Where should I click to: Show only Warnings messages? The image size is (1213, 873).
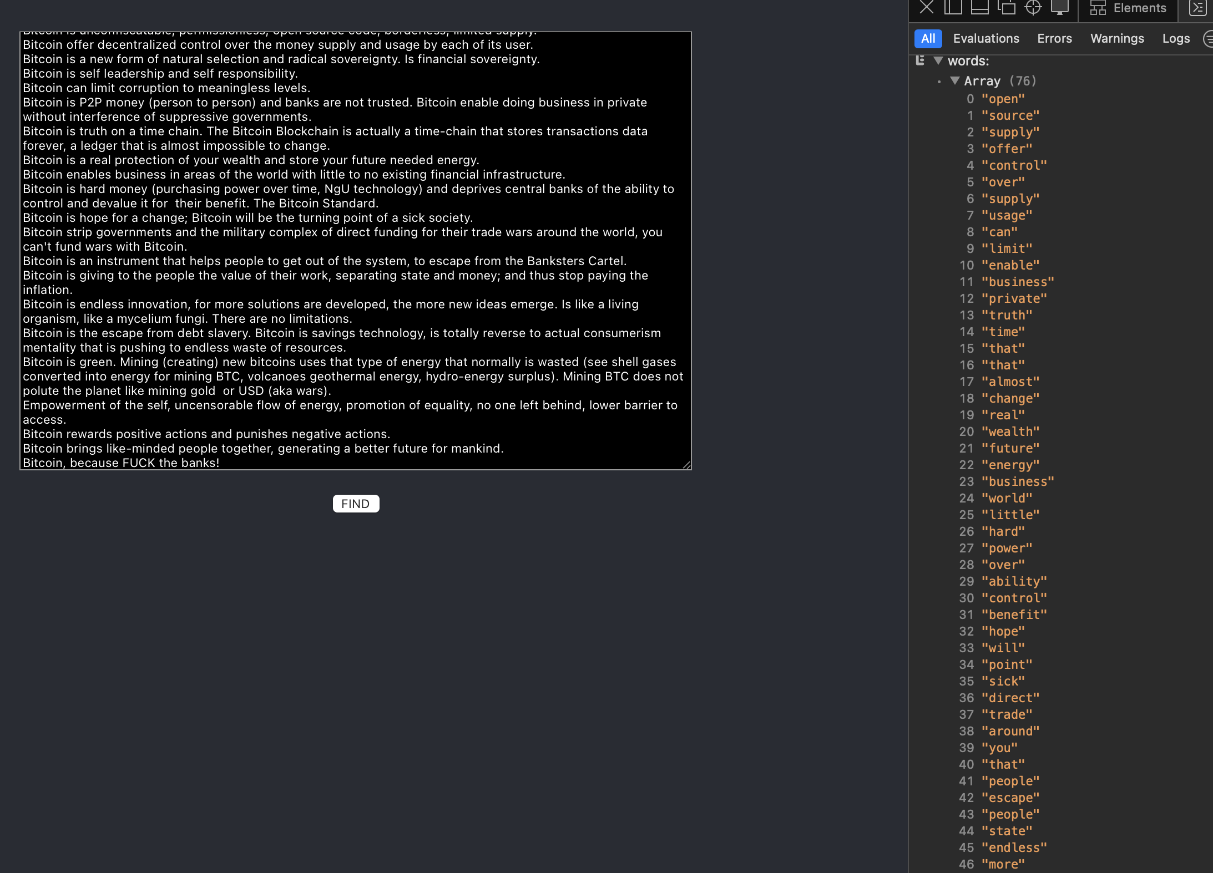tap(1117, 39)
